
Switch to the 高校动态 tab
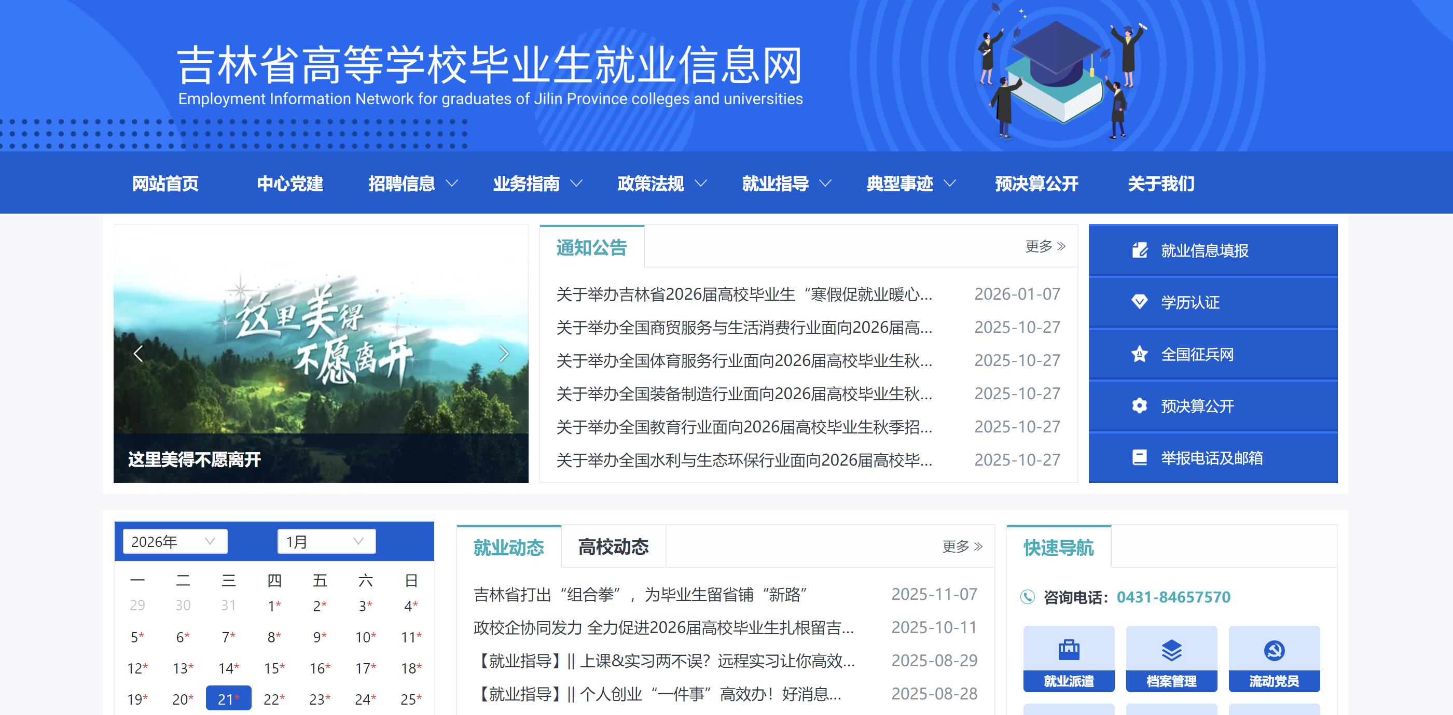click(613, 547)
